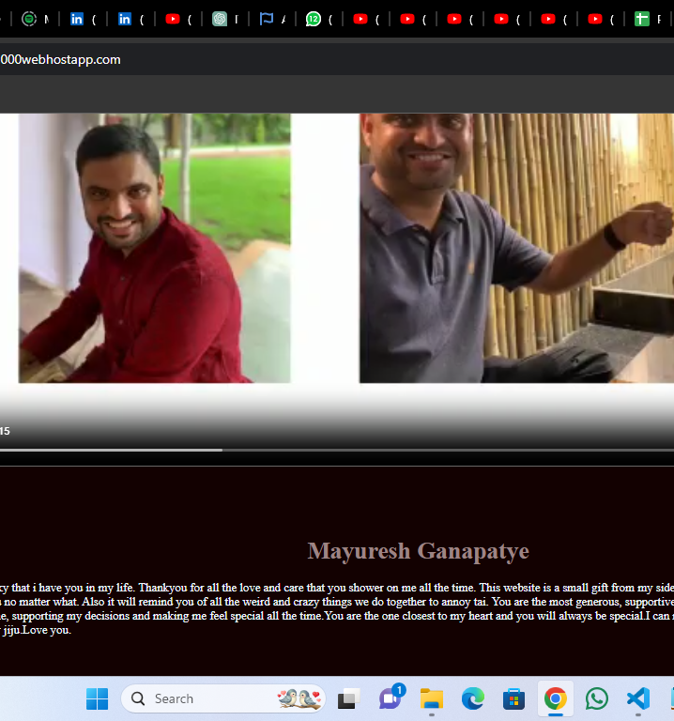
Task: Click the 000webhostapp.com address bar
Action: pyautogui.click(x=282, y=59)
